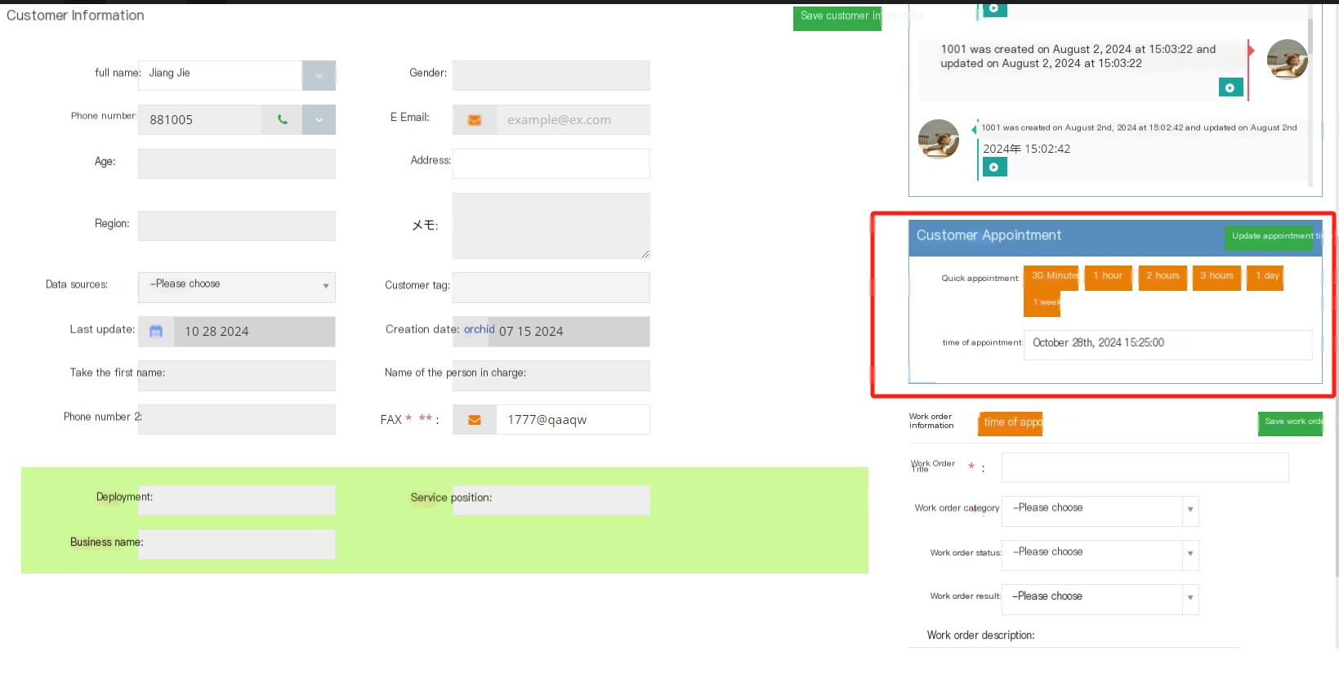Select the 30 Minutes quick appointment
Viewport: 1339px width, 674px height.
(x=1051, y=277)
